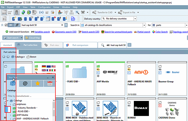Click the Geometric search (3D) link

pyautogui.click(x=66, y=32)
